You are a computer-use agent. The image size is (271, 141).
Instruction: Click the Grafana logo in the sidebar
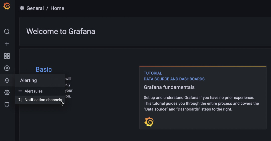coord(7,6)
